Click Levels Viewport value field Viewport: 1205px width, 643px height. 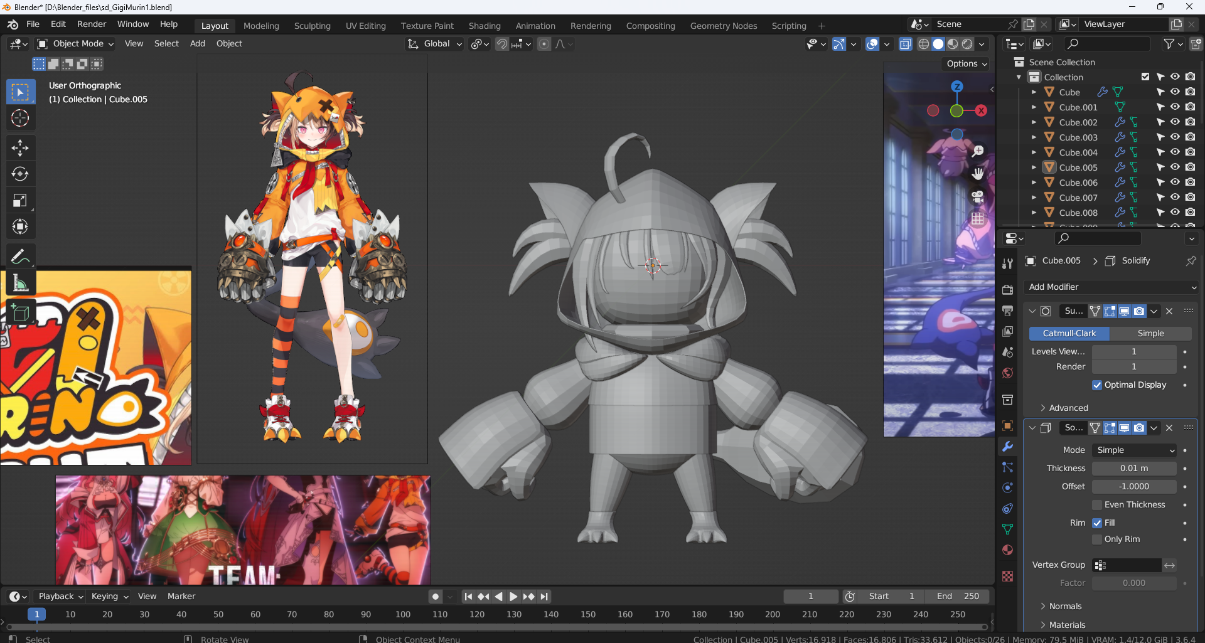[1134, 352]
